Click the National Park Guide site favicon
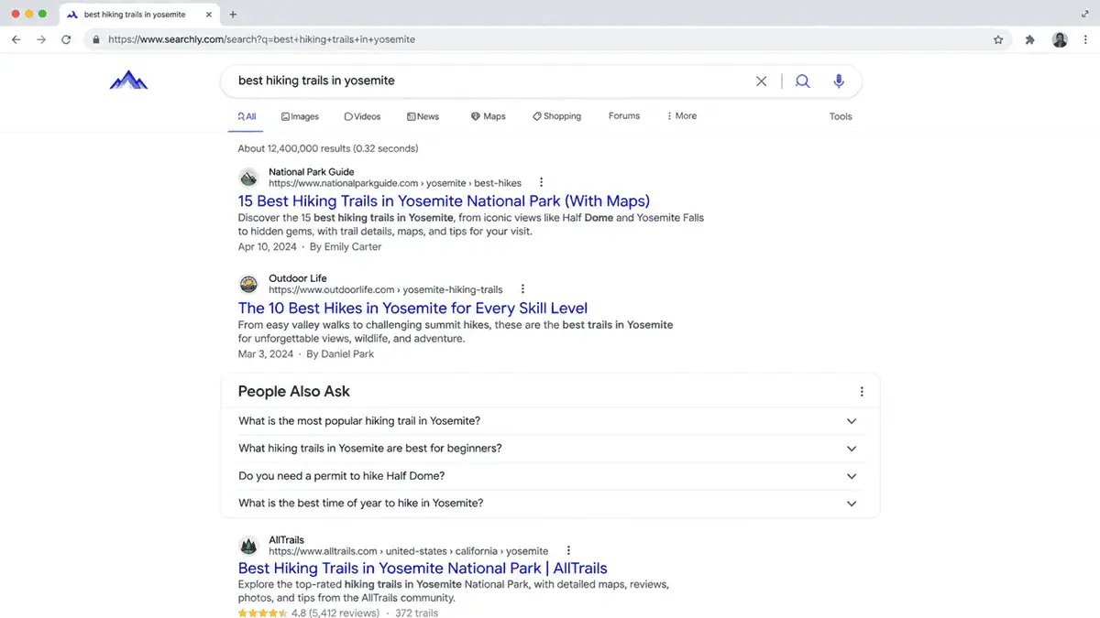 point(248,178)
